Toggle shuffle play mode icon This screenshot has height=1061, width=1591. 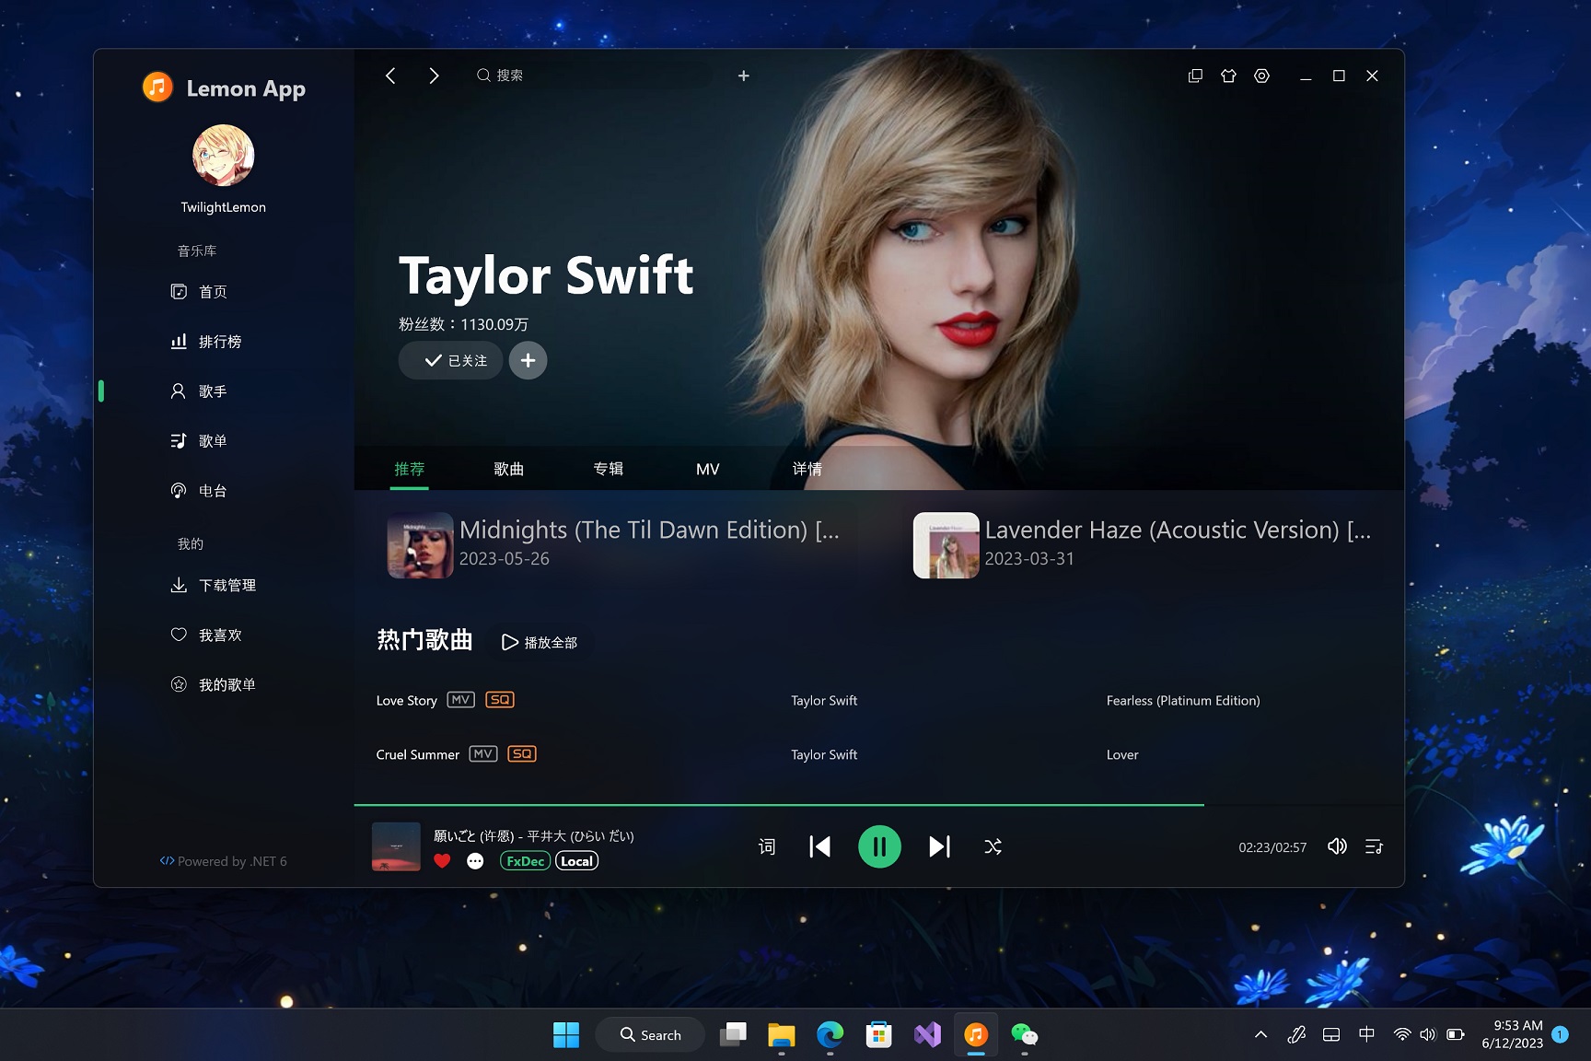click(x=993, y=846)
